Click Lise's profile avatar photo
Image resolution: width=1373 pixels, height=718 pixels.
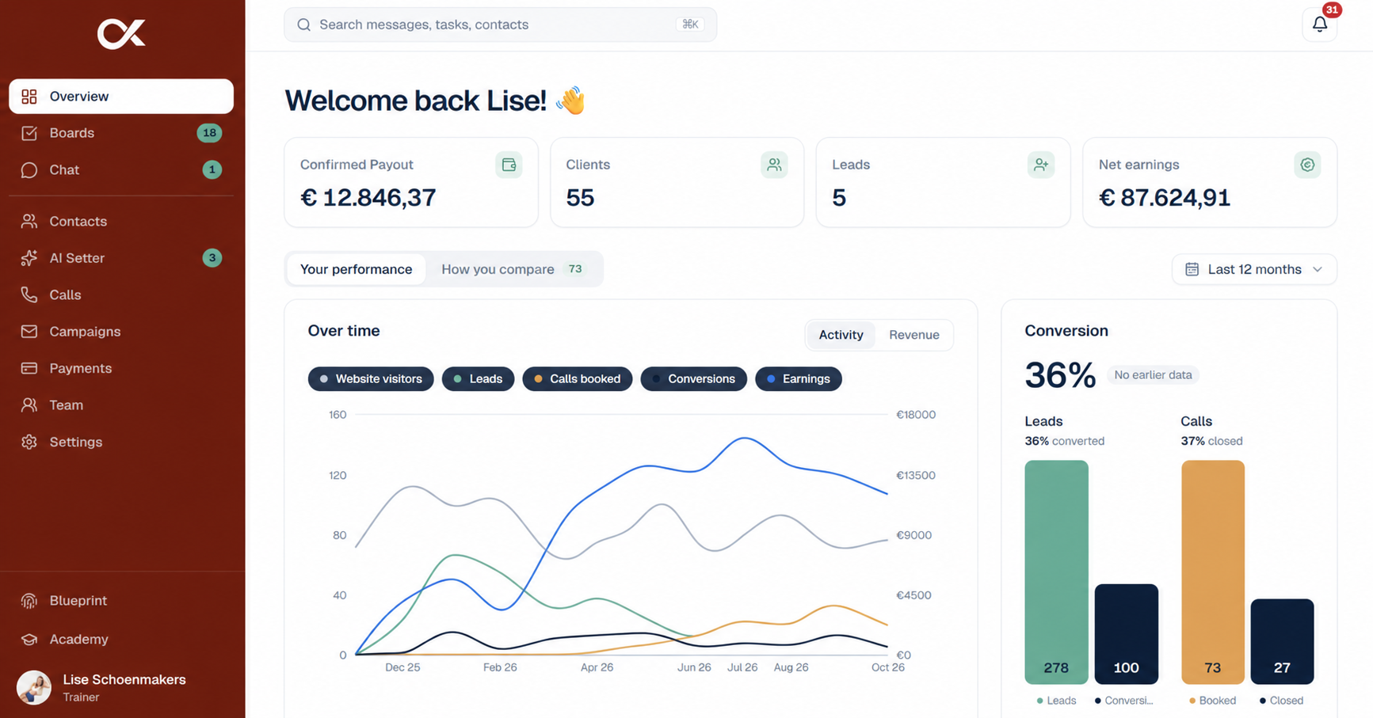(34, 687)
